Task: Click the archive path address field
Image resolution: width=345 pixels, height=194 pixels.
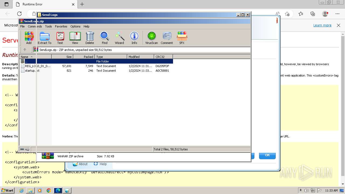Action: [142, 50]
